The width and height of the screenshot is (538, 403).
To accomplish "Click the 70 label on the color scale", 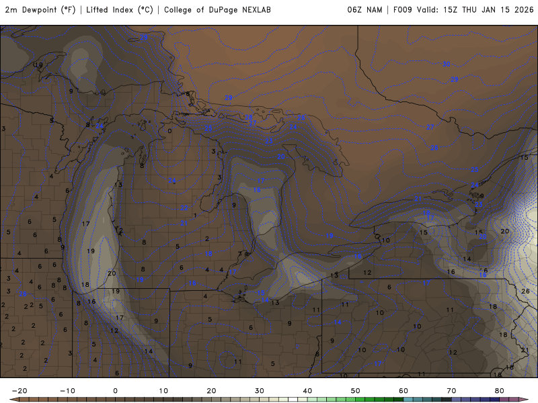I will (451, 391).
